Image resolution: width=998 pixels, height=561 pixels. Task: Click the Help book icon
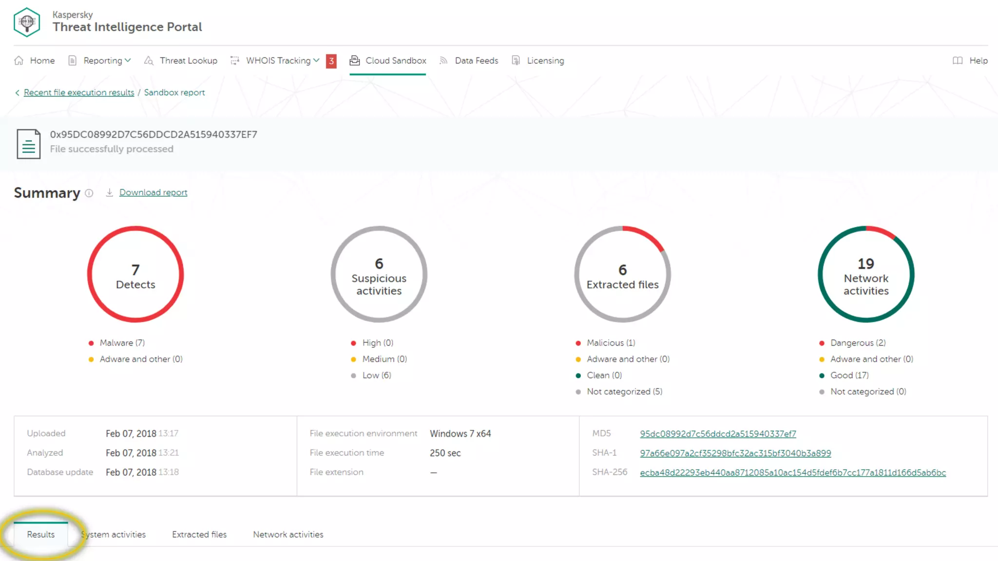pos(958,60)
